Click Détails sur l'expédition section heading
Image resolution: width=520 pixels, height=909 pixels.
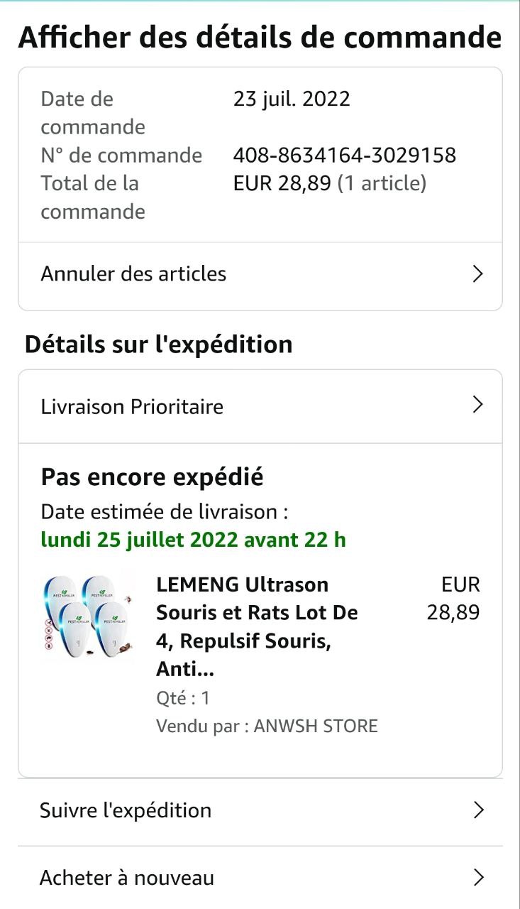[x=159, y=344]
